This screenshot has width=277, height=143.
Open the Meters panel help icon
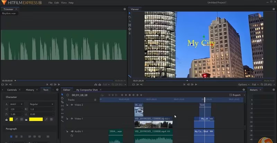(274, 90)
